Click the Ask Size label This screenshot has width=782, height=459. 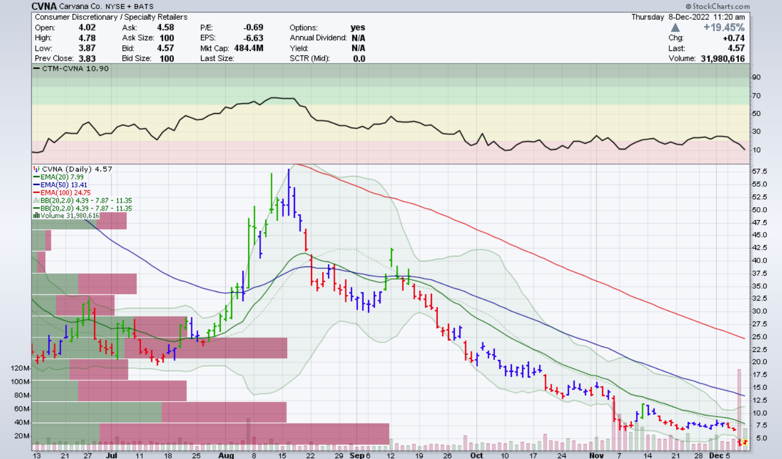[x=139, y=37]
